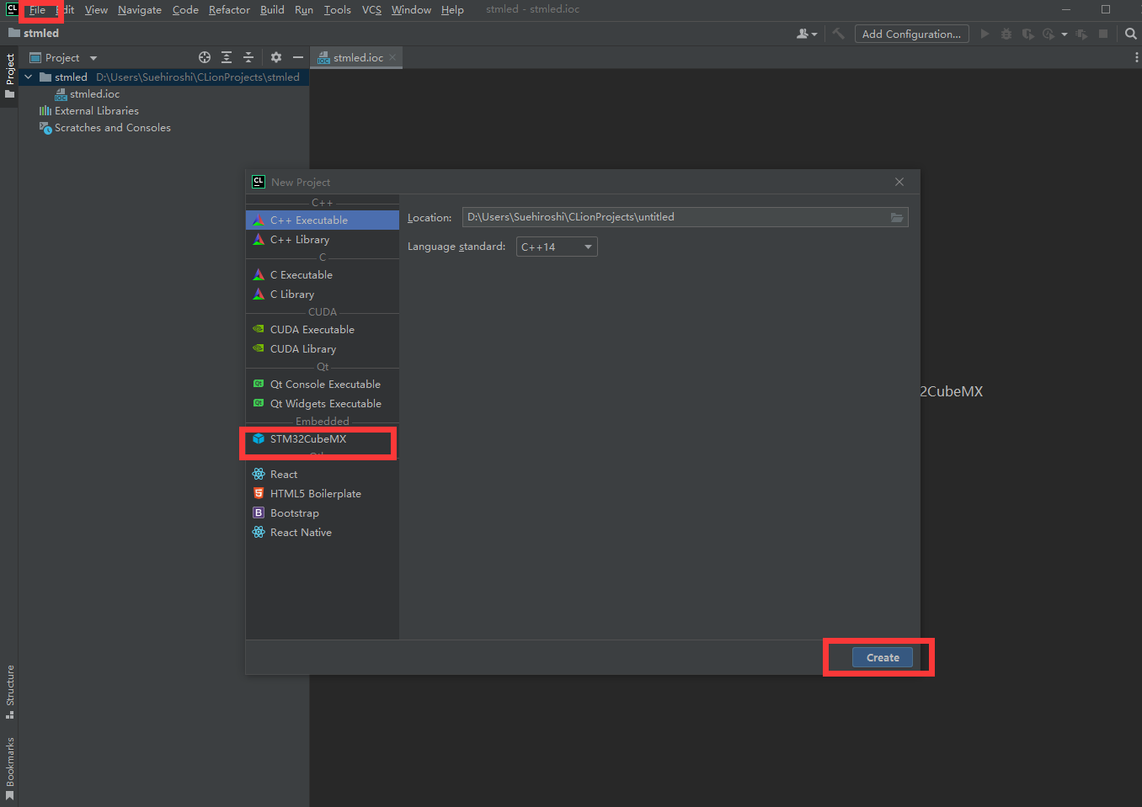
Task: Open Search Everywhere magnifier icon
Action: coord(1131,34)
